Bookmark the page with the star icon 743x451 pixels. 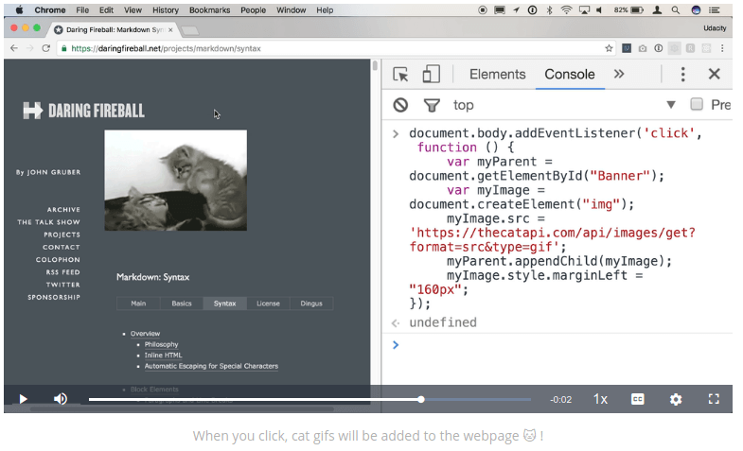609,48
